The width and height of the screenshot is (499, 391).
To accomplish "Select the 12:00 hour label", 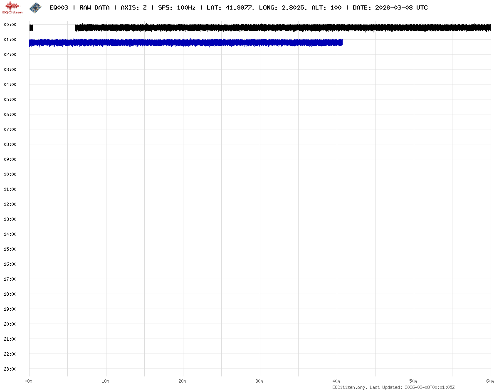I will pos(10,204).
